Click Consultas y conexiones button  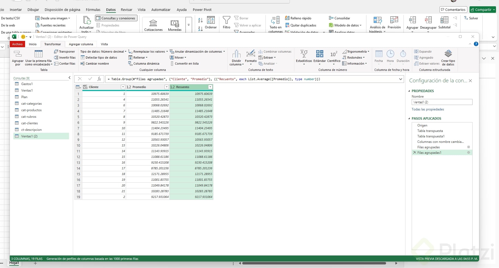[x=116, y=18]
